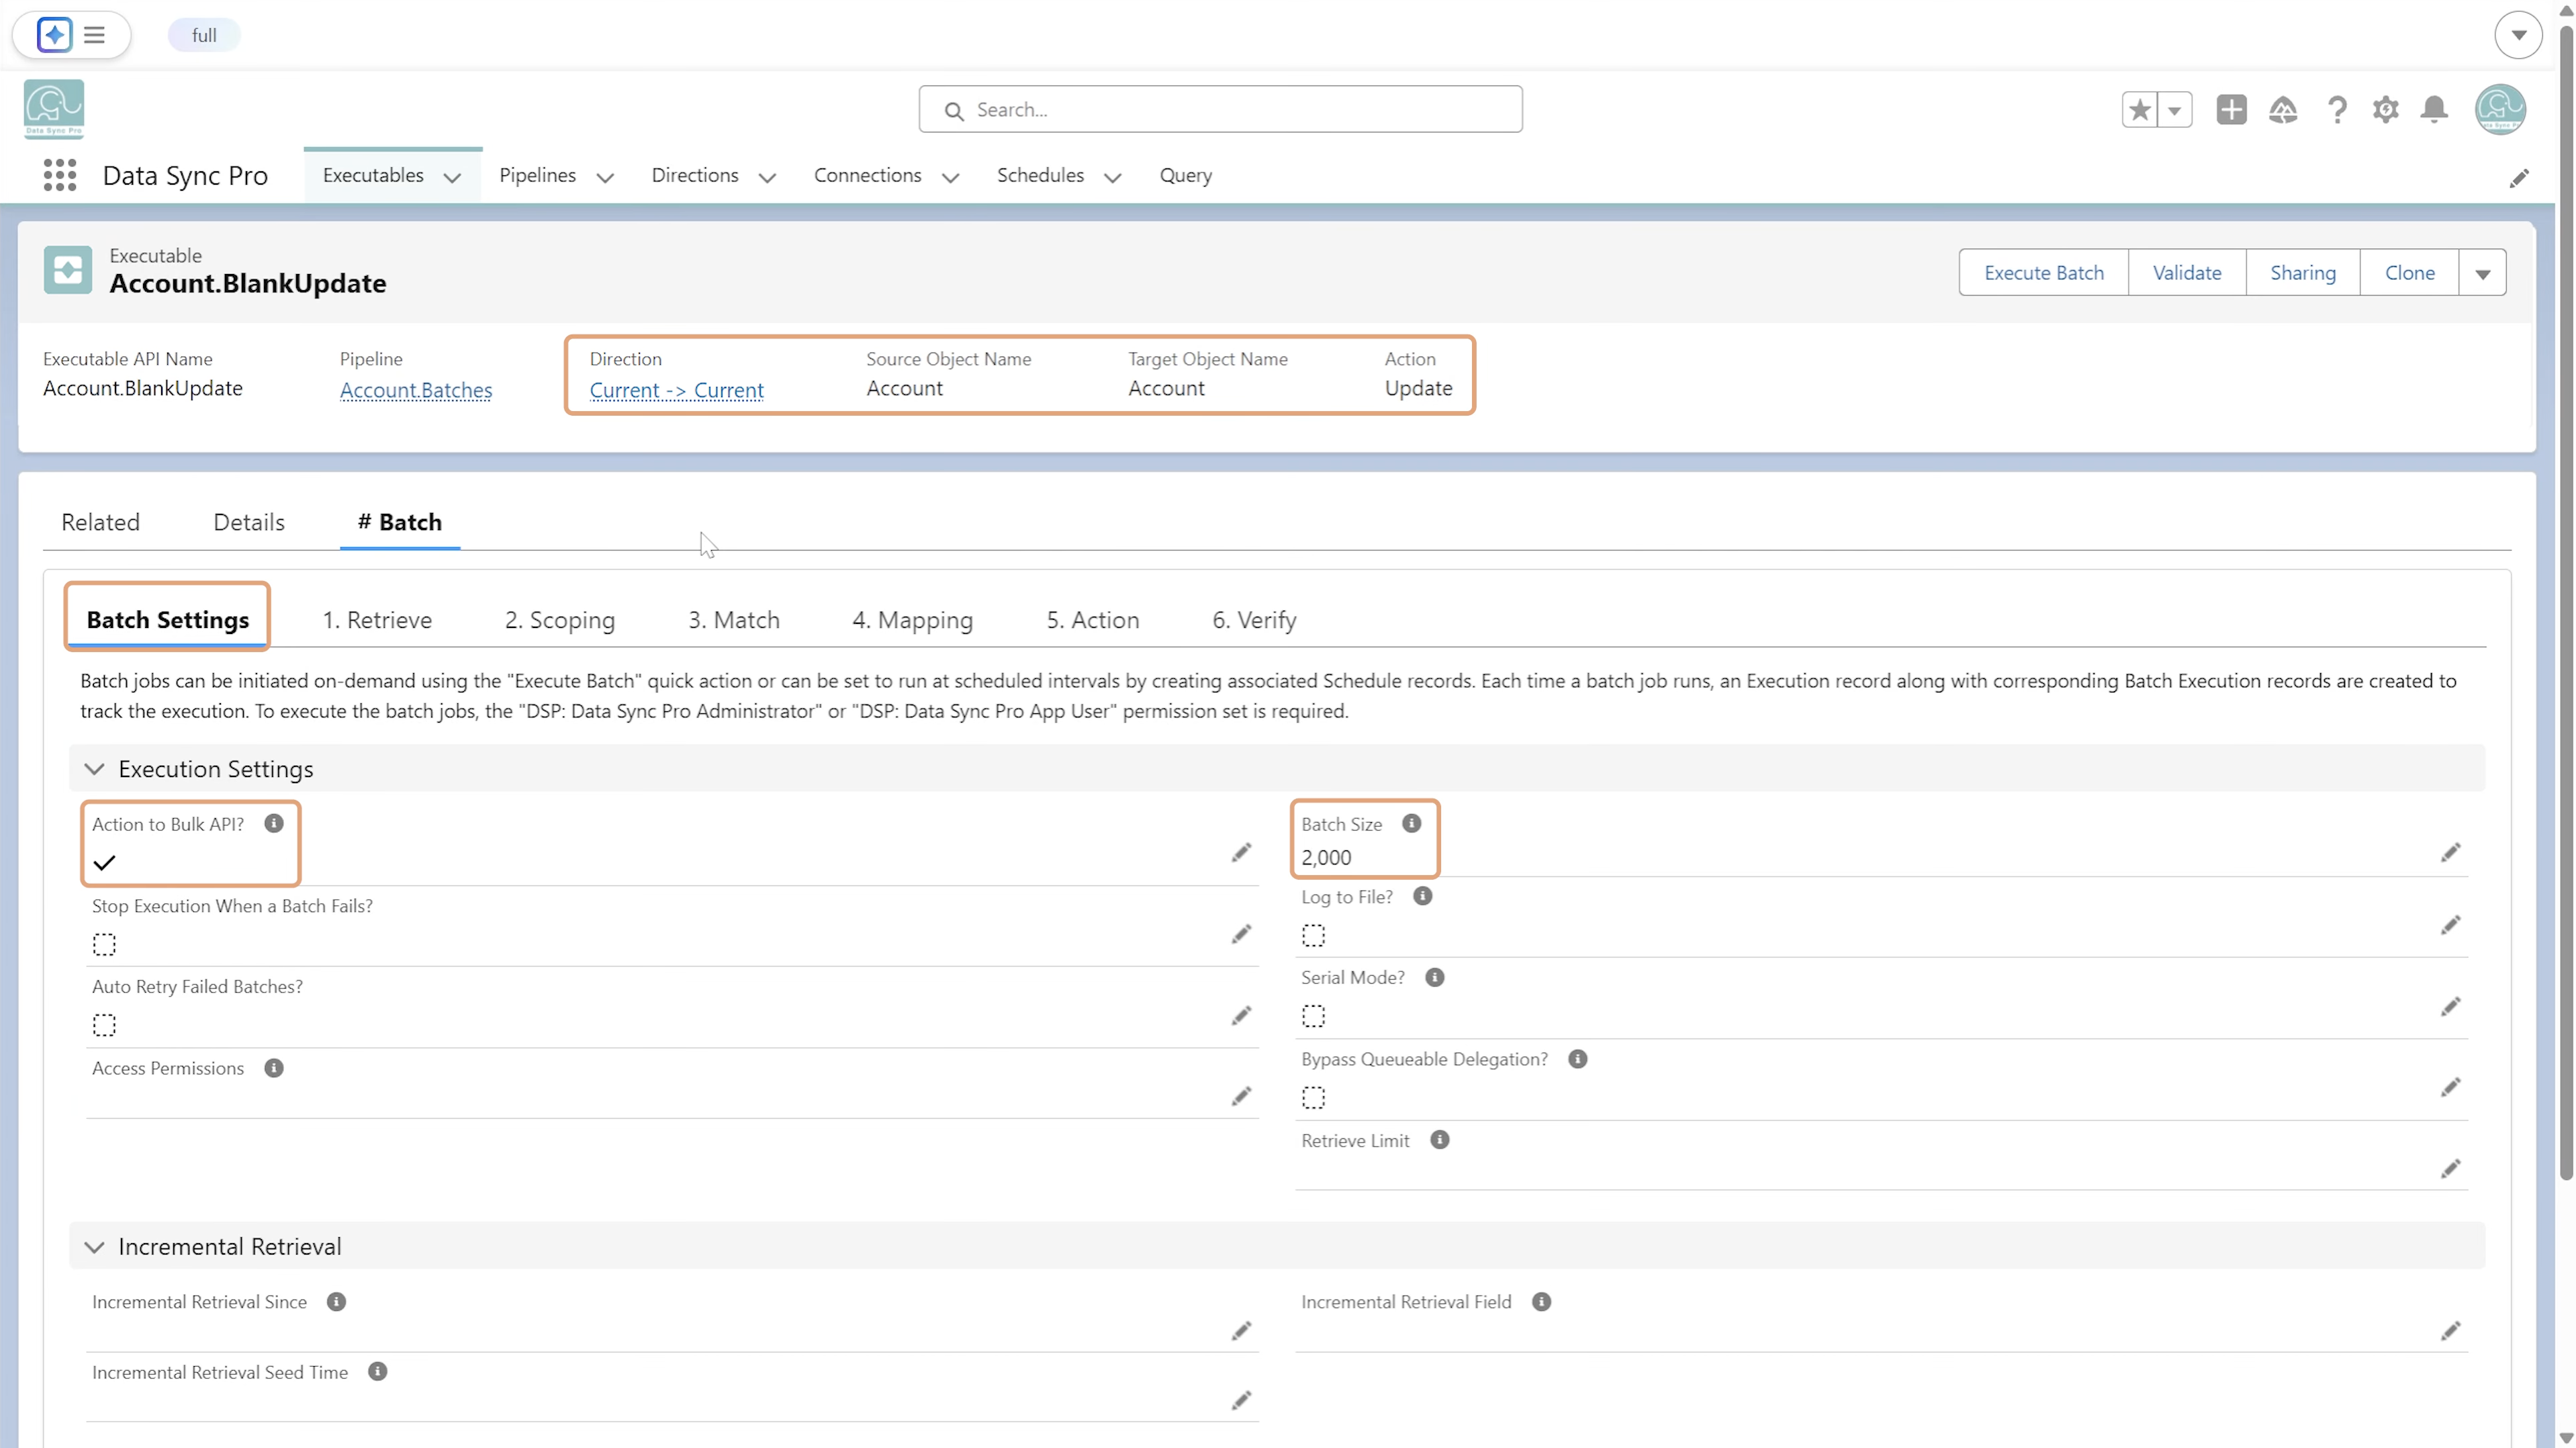Viewport: 2576px width, 1448px height.
Task: Click info icon beside Log to File
Action: click(1422, 896)
